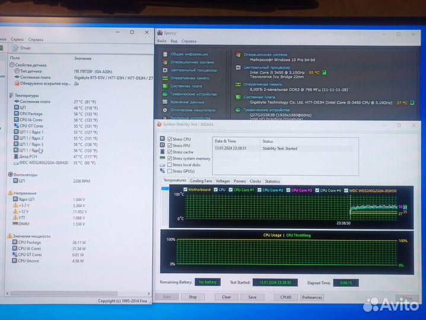Select Графические устройства in Speccy sidebar
The width and height of the screenshot is (426, 320).
(x=193, y=94)
